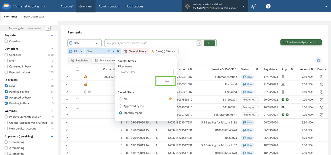Switch to Bank downloads tab
The width and height of the screenshot is (331, 155).
(x=34, y=16)
